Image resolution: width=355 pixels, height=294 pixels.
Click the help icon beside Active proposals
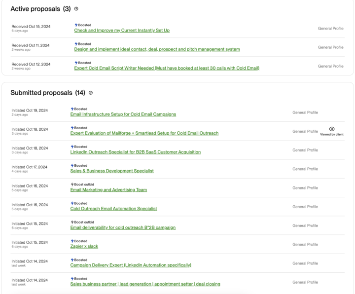click(x=76, y=9)
